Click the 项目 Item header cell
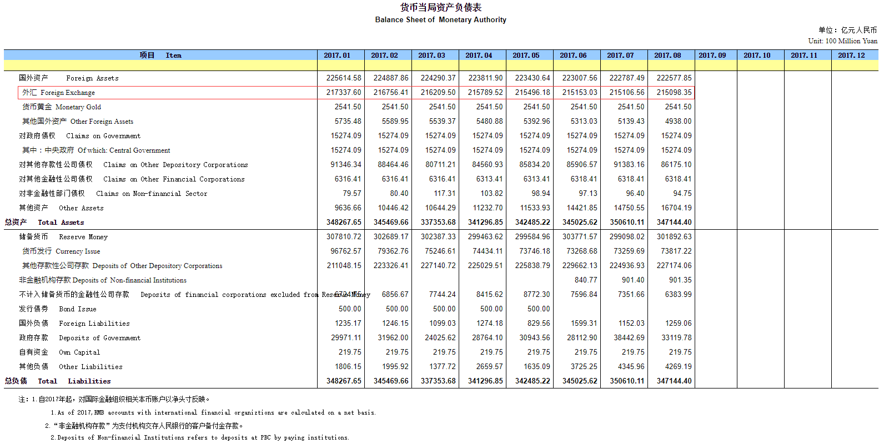Image resolution: width=879 pixels, height=444 pixels. pyautogui.click(x=160, y=55)
